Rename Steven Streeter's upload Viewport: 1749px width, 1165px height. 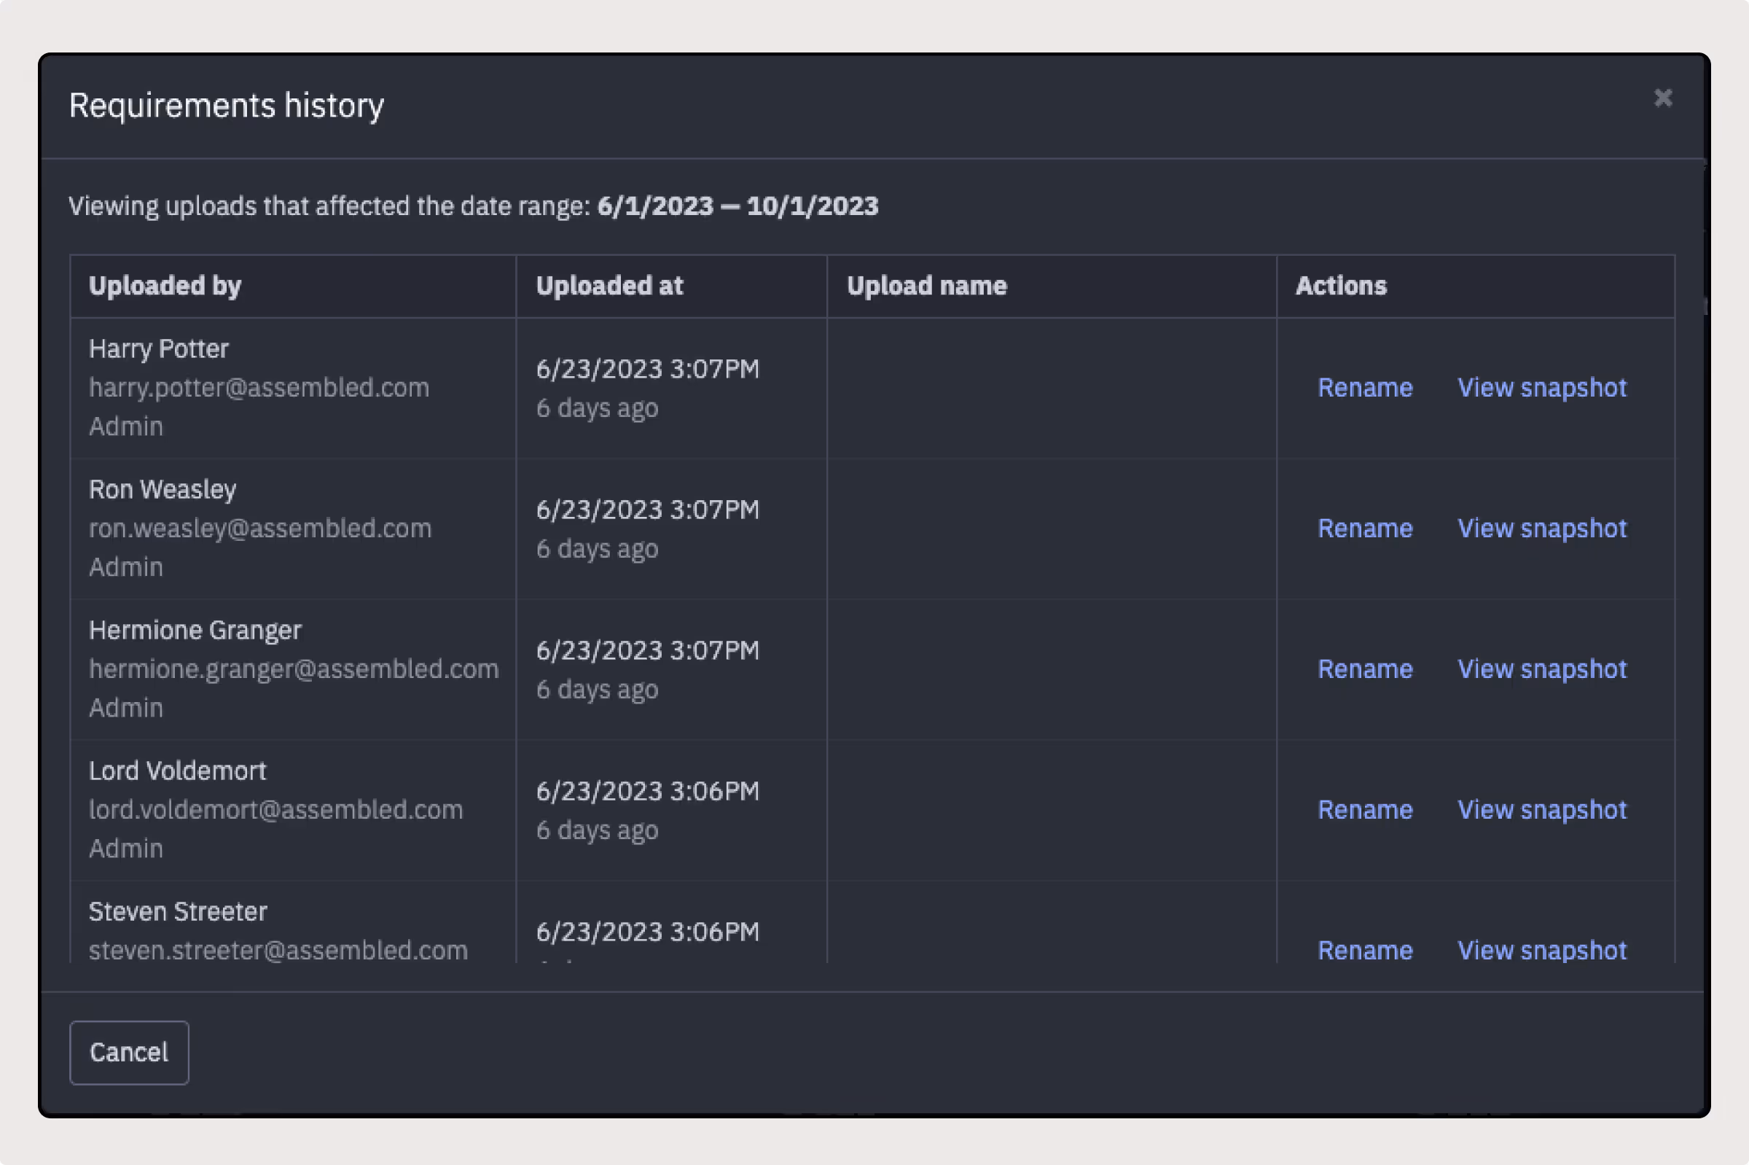(1364, 950)
